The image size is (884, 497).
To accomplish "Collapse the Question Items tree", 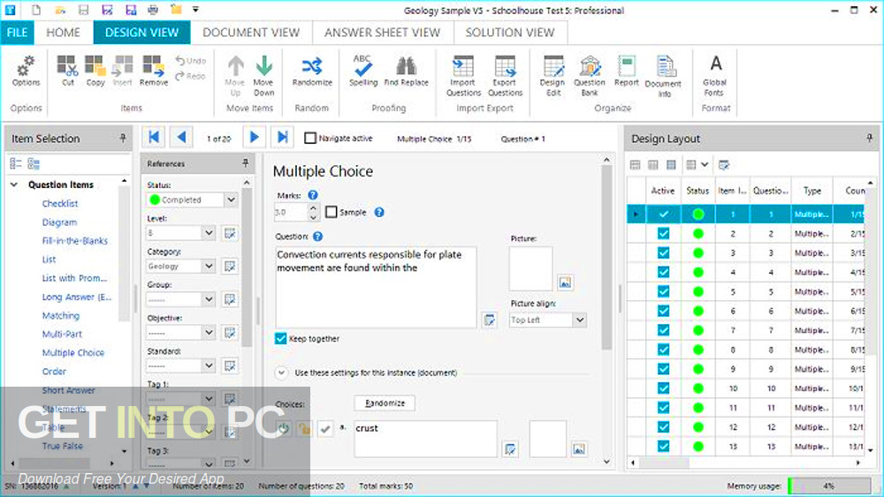I will [14, 184].
